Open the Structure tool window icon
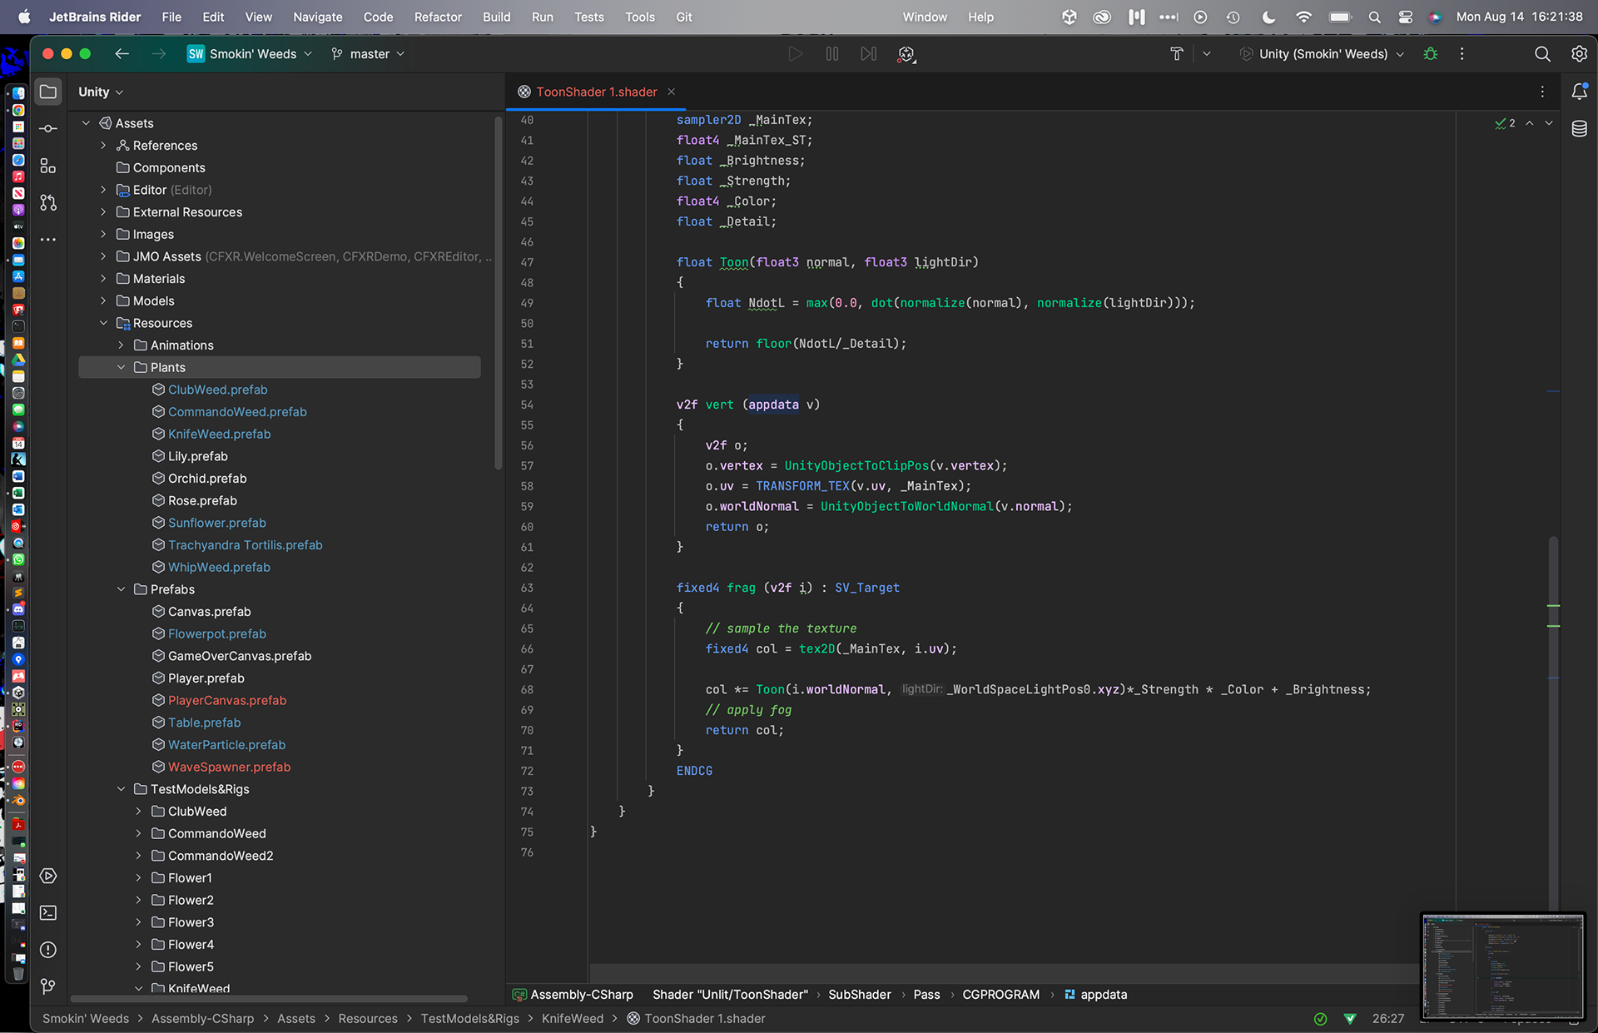Screen dimensions: 1598x1033 [48, 166]
